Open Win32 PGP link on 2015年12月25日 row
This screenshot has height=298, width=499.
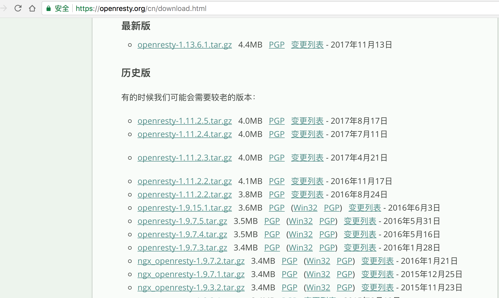click(344, 274)
